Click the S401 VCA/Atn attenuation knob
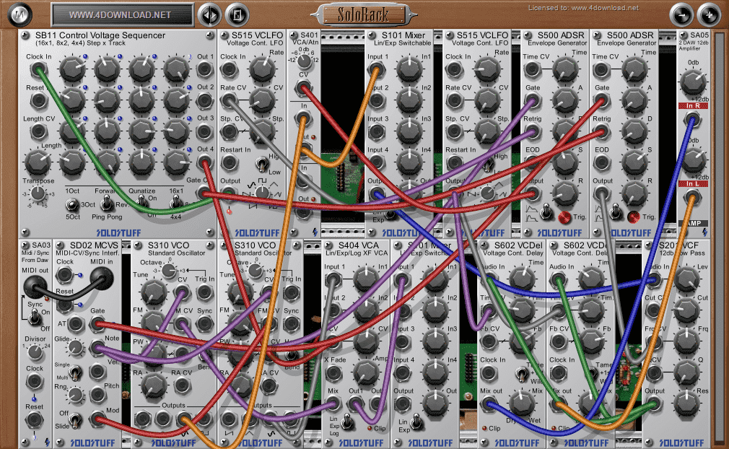Image resolution: width=729 pixels, height=449 pixels. point(304,61)
